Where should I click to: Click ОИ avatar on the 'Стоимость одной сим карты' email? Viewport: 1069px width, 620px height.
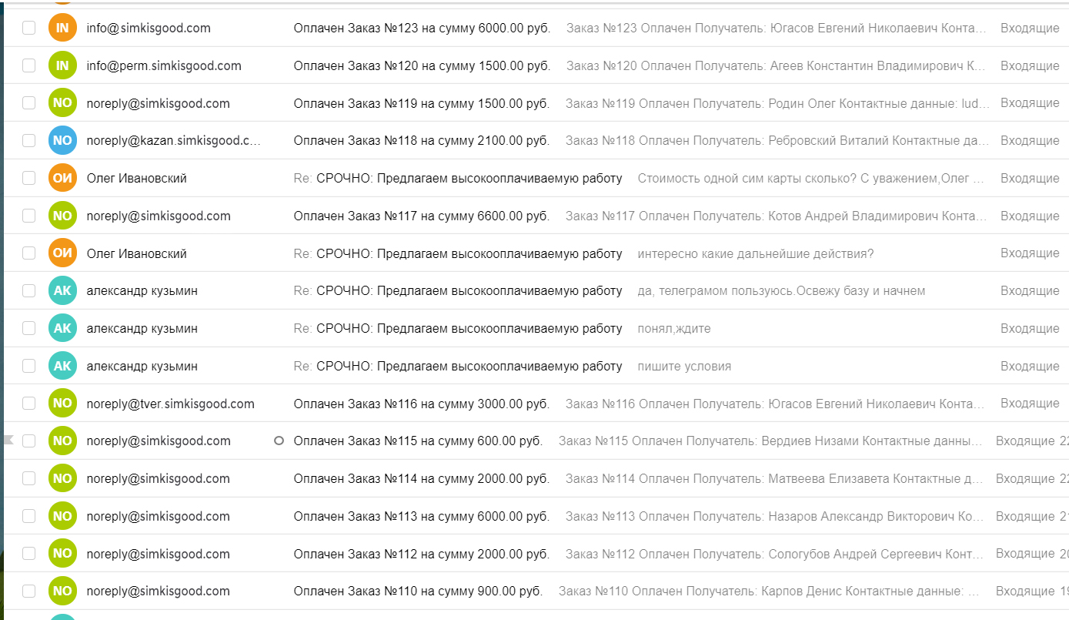click(62, 179)
